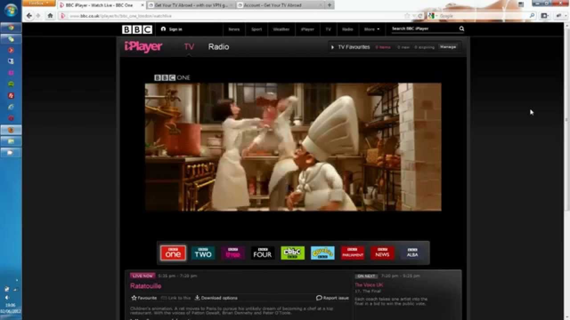Reload the page with refresh icon

419,16
